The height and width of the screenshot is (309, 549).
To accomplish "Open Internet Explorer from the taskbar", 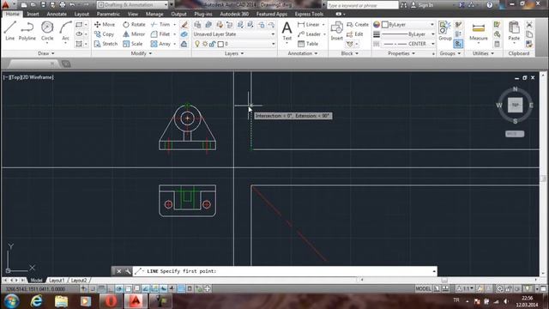I will [x=36, y=301].
